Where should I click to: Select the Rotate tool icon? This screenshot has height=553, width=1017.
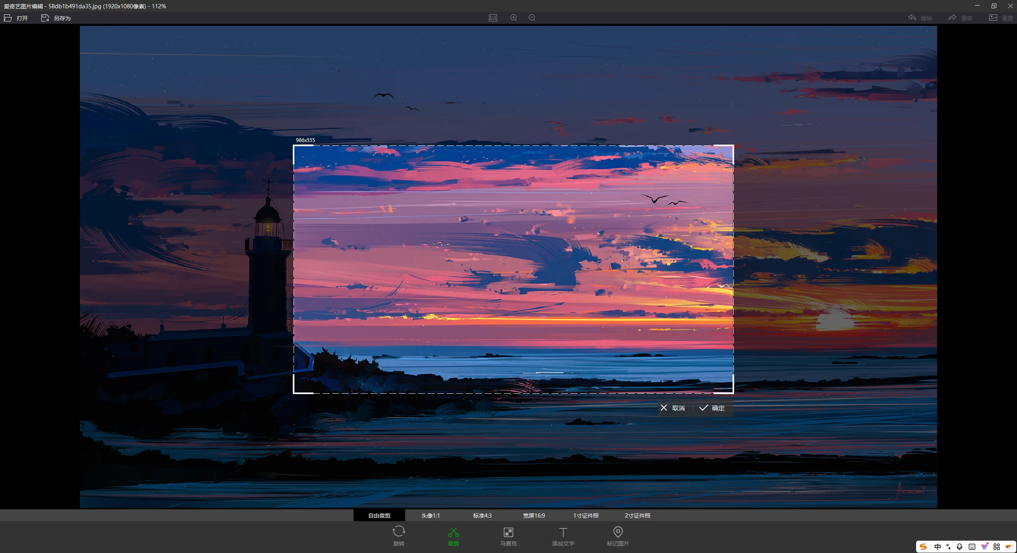point(398,532)
